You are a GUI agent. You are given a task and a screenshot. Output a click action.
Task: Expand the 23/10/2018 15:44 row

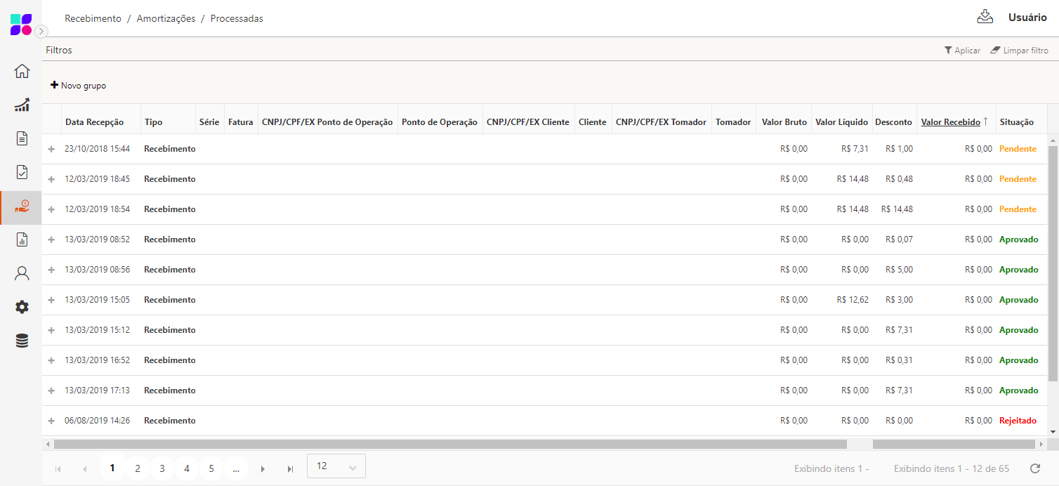click(x=51, y=149)
